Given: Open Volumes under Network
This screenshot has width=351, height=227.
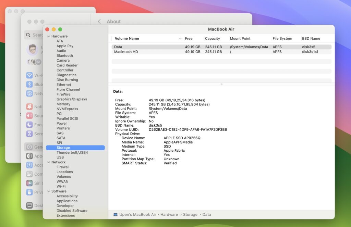Looking at the screenshot, I should pos(64,177).
